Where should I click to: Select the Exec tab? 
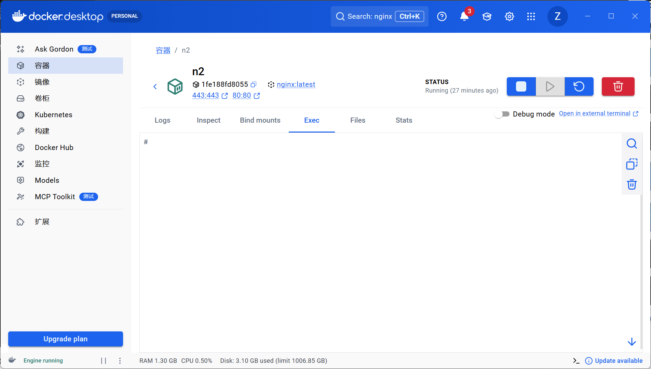pos(312,120)
